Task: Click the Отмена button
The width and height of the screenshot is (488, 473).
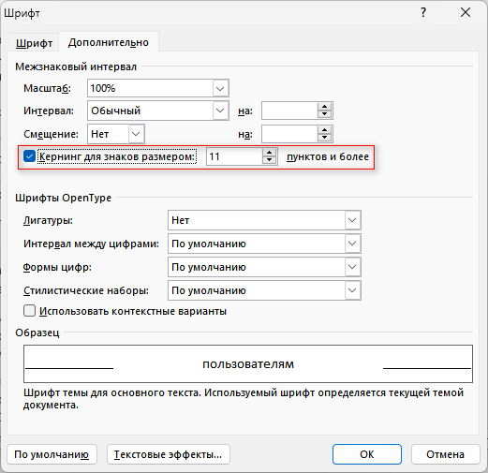Action: click(446, 454)
